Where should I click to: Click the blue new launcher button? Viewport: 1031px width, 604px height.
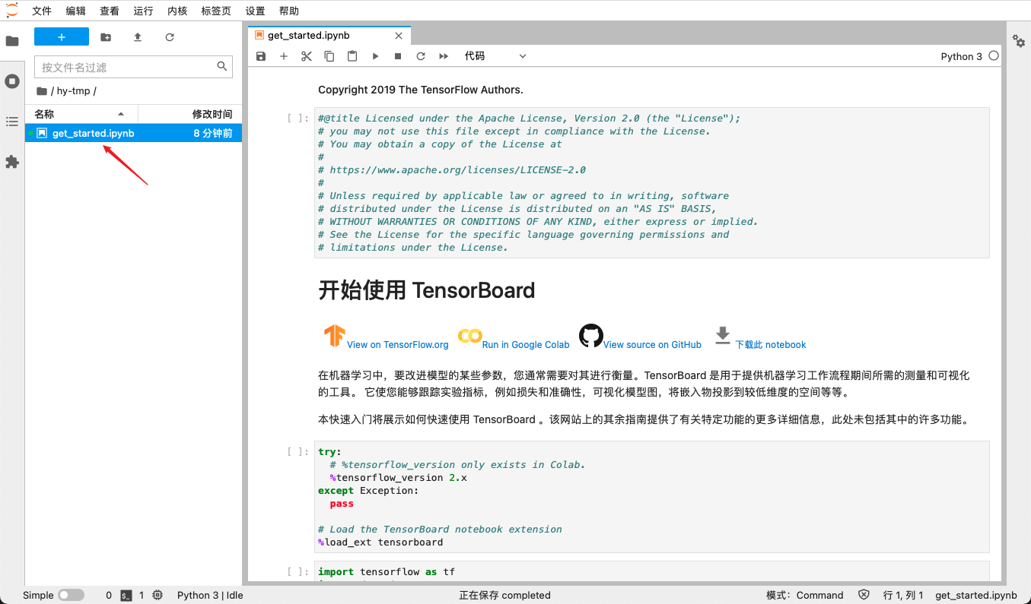[x=61, y=36]
